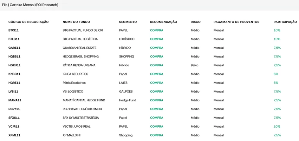Select 10% participation for VCJR11
Image resolution: width=299 pixels, height=141 pixels.
click(x=277, y=127)
